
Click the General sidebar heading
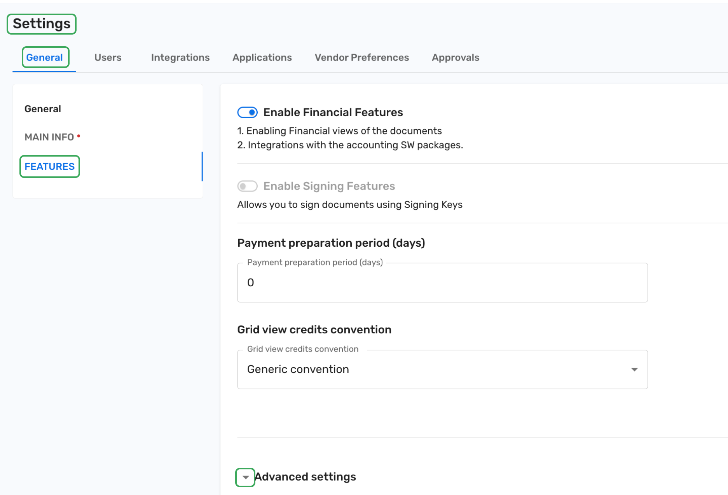[x=43, y=109]
